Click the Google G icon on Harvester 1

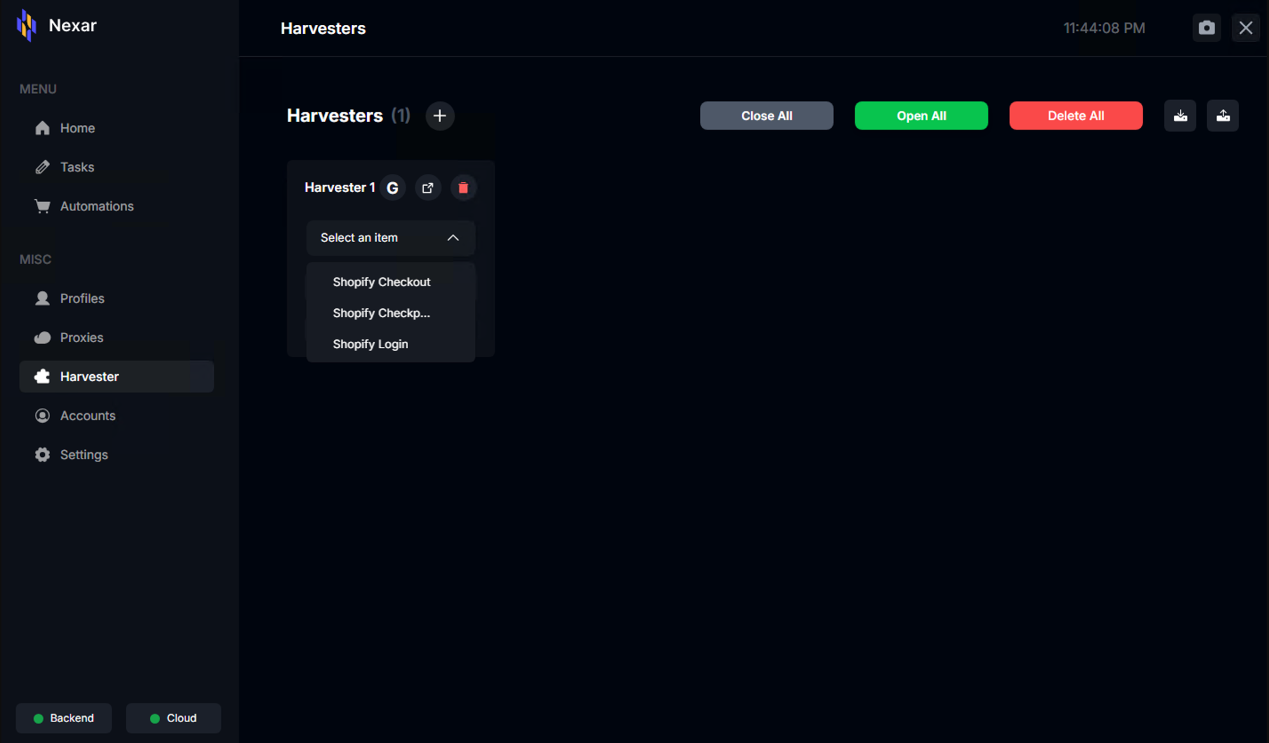click(393, 188)
